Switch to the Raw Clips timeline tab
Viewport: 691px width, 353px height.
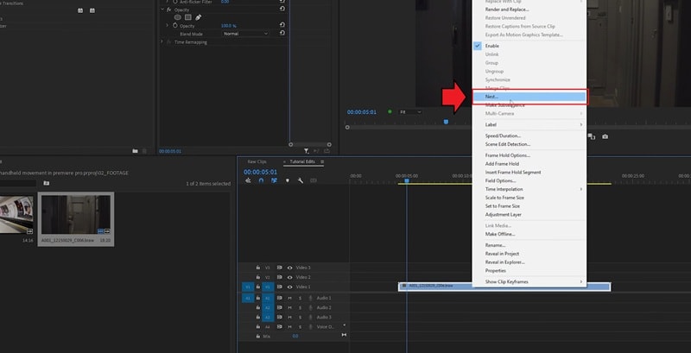tap(257, 161)
